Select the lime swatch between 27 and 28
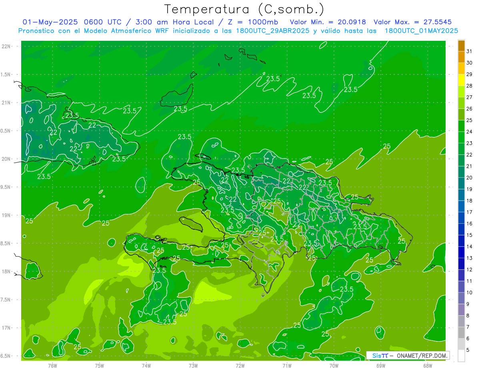 point(461,91)
